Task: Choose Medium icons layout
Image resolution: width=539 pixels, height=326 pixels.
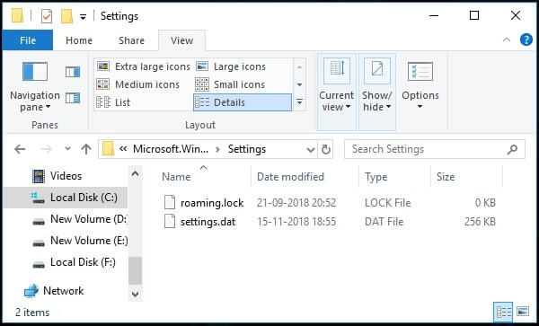Action: click(x=137, y=84)
